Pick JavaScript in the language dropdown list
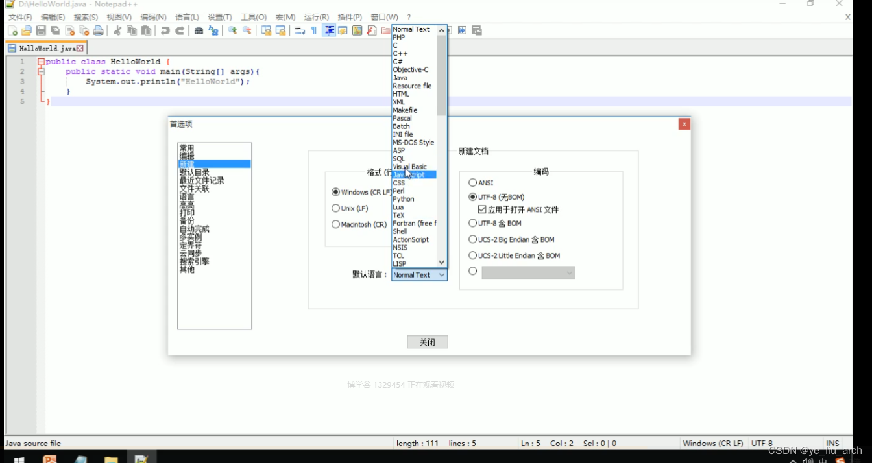This screenshot has height=463, width=872. (415, 175)
